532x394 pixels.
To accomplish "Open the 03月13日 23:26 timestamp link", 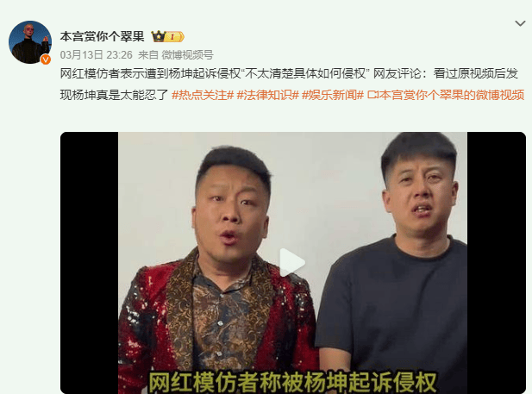I will (96, 55).
